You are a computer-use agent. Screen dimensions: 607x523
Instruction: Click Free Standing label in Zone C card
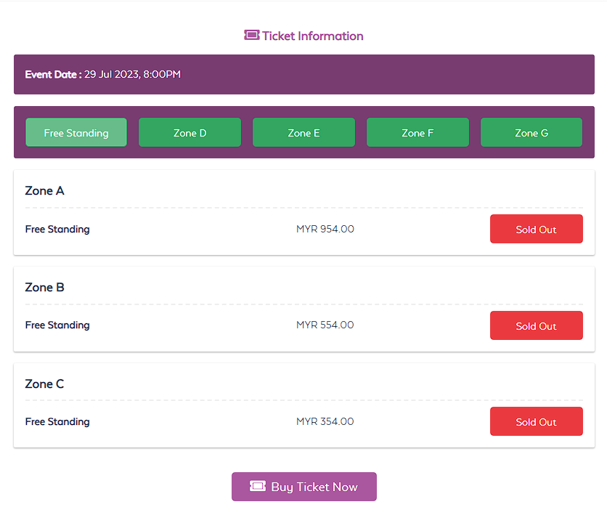(x=57, y=421)
